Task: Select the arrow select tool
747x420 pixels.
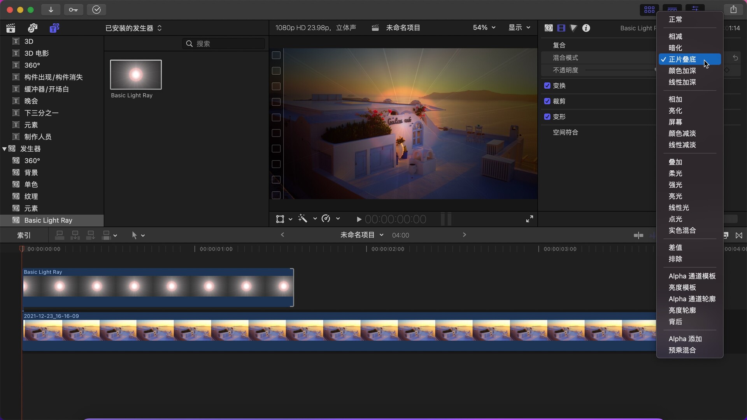Action: click(x=134, y=235)
